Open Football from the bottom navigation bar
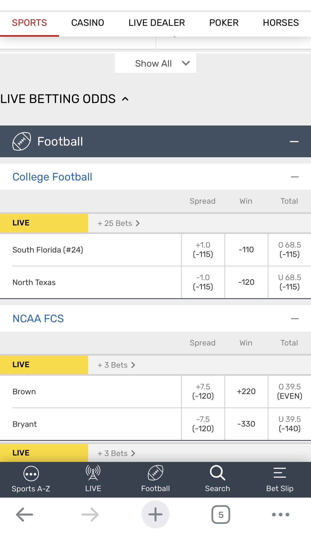This screenshot has width=311, height=558. [155, 479]
